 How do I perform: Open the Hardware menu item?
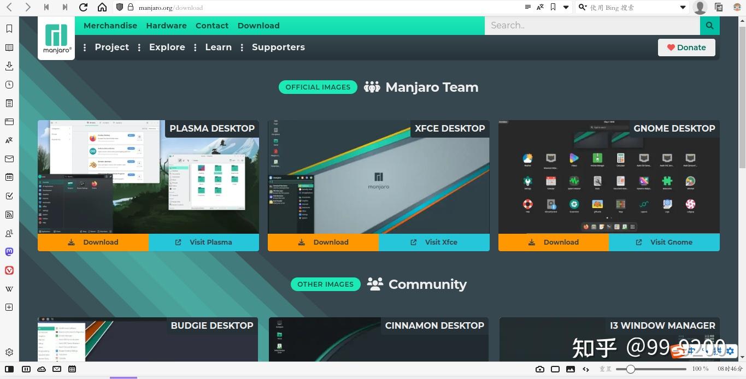click(166, 26)
